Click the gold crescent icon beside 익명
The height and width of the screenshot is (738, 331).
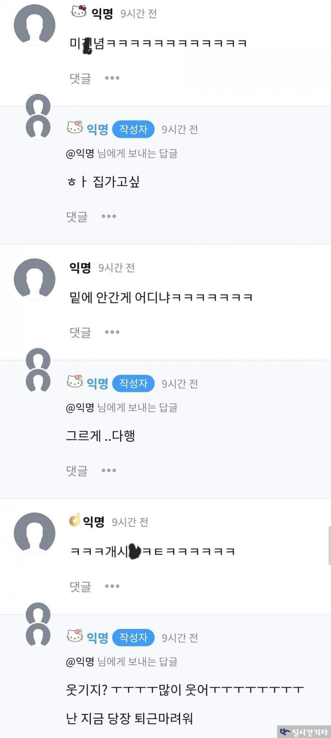74,520
